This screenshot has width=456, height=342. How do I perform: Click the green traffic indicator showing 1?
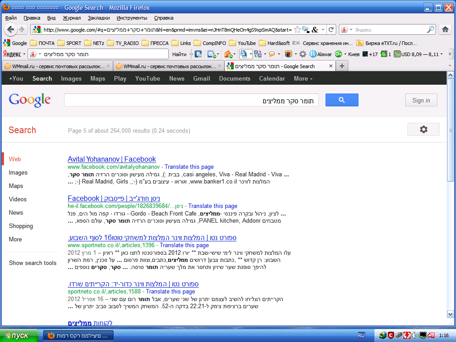386,54
